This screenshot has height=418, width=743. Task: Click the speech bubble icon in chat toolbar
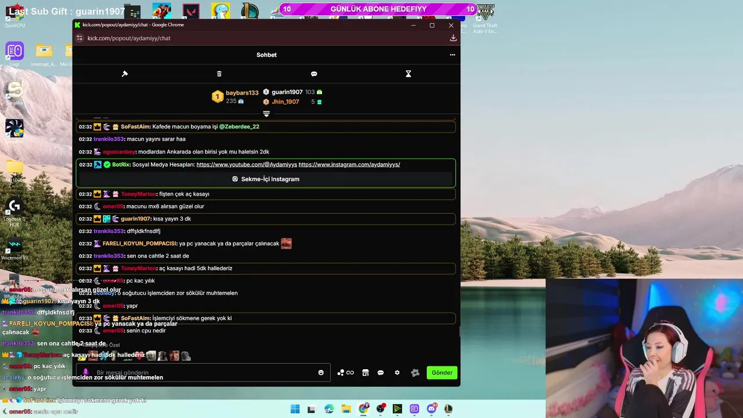pos(314,74)
